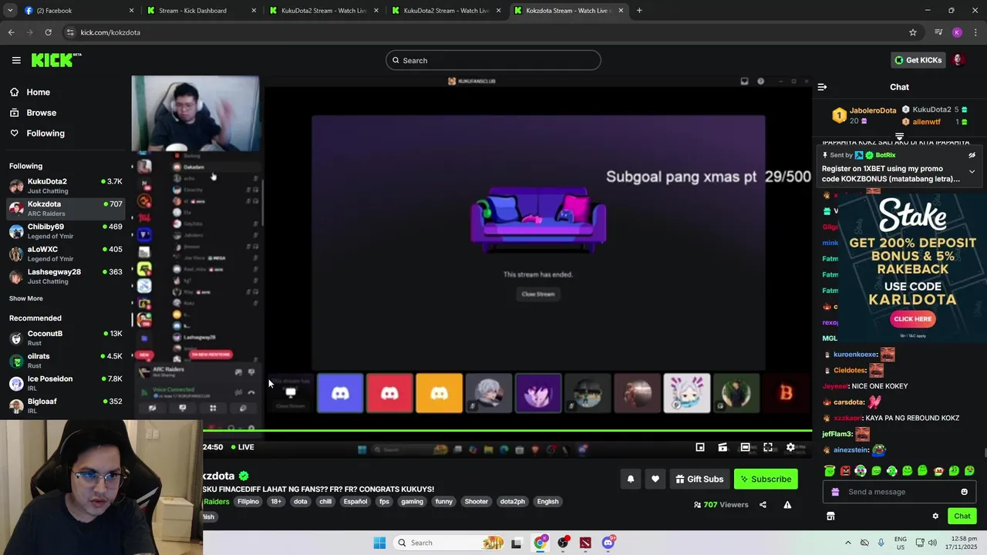Report stream using warning icon
Viewport: 987px width, 555px height.
point(787,505)
